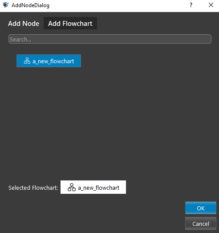Click flowchart icon in Selected Flowchart box
219x233 pixels.
pos(72,188)
